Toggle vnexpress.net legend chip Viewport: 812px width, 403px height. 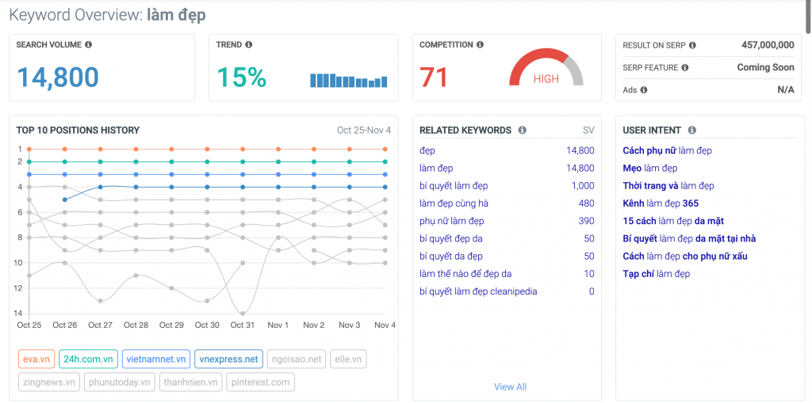(x=228, y=359)
